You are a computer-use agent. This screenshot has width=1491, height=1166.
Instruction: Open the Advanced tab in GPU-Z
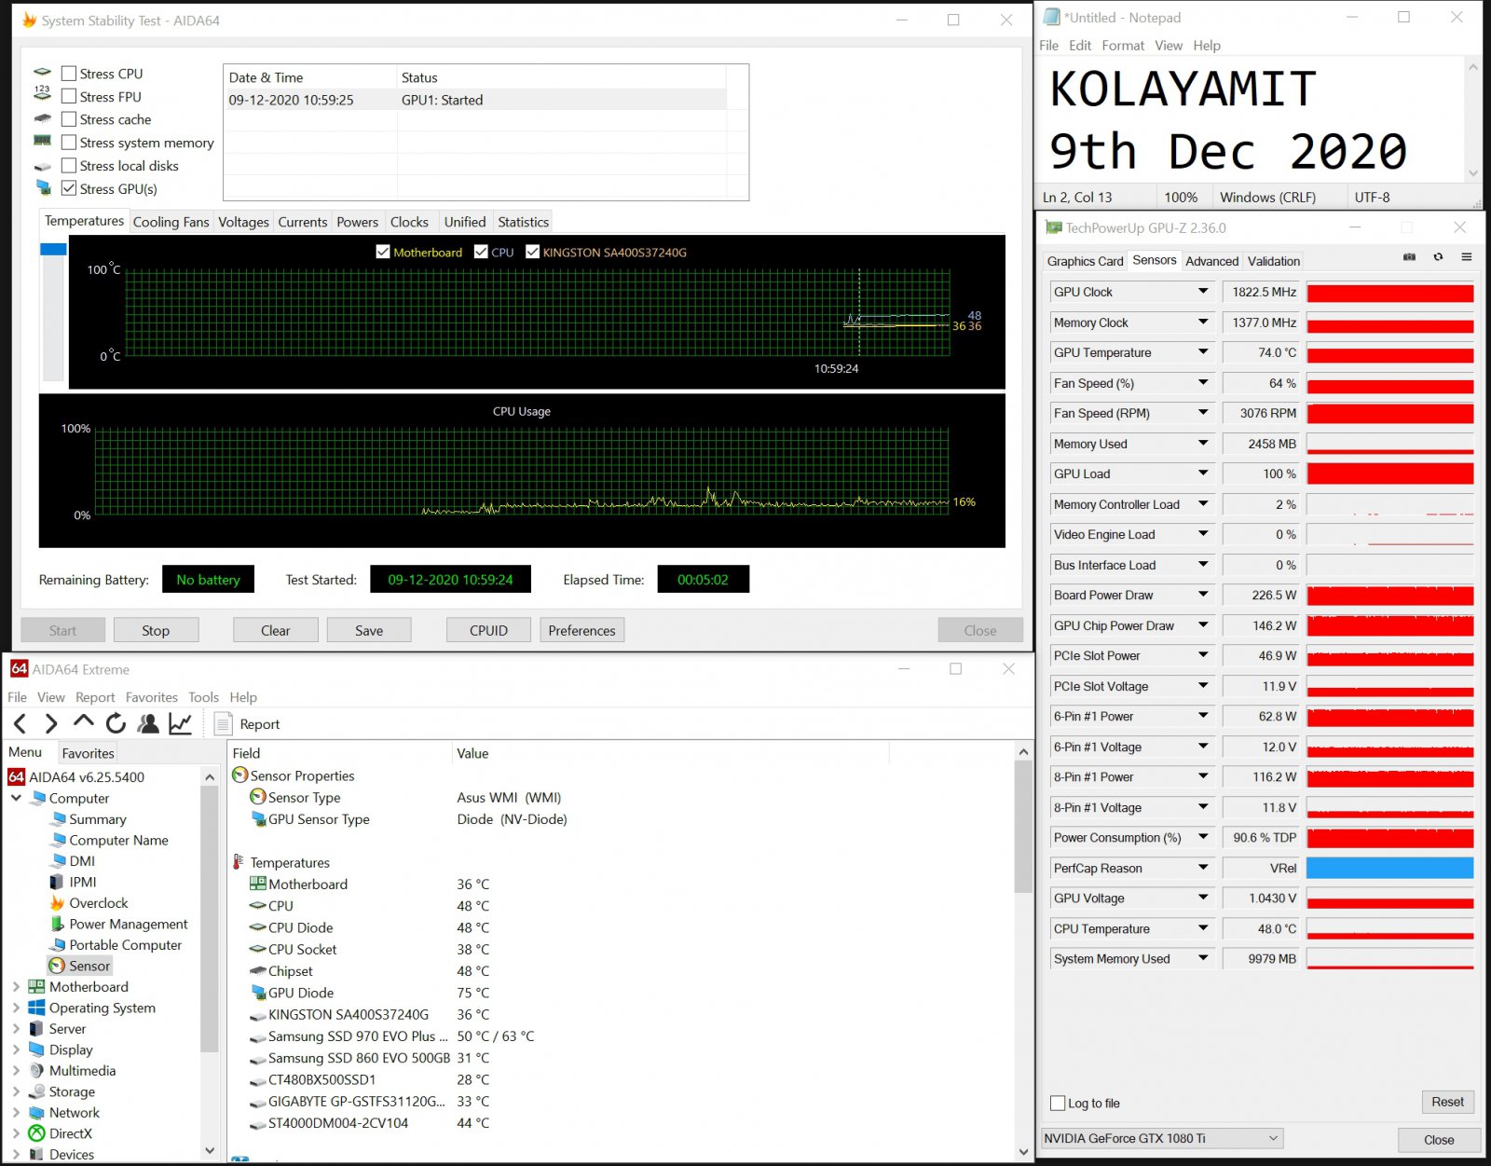point(1211,261)
